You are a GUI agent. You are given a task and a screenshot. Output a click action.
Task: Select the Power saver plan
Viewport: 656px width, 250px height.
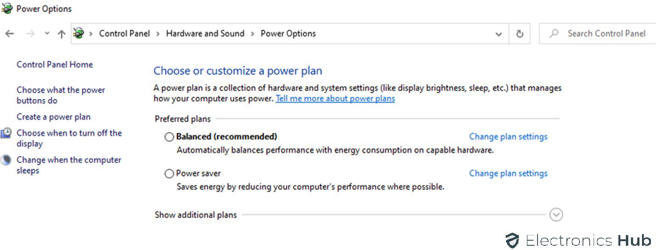(169, 173)
